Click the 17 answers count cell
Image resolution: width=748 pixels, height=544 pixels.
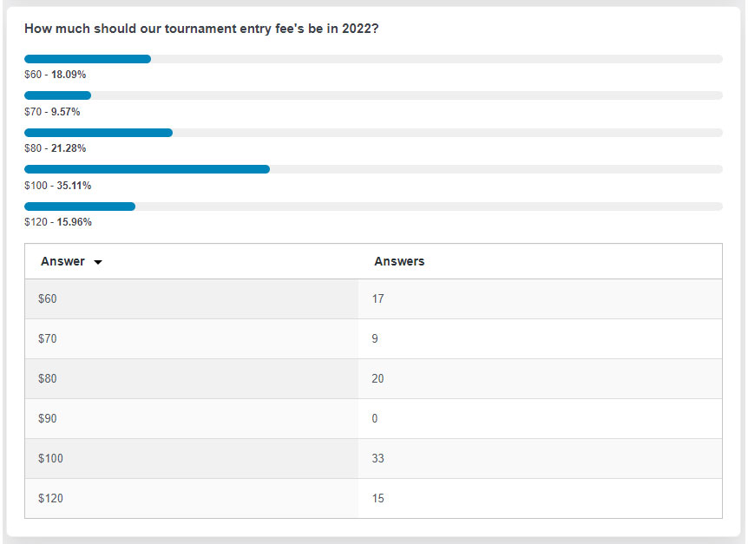pos(540,299)
